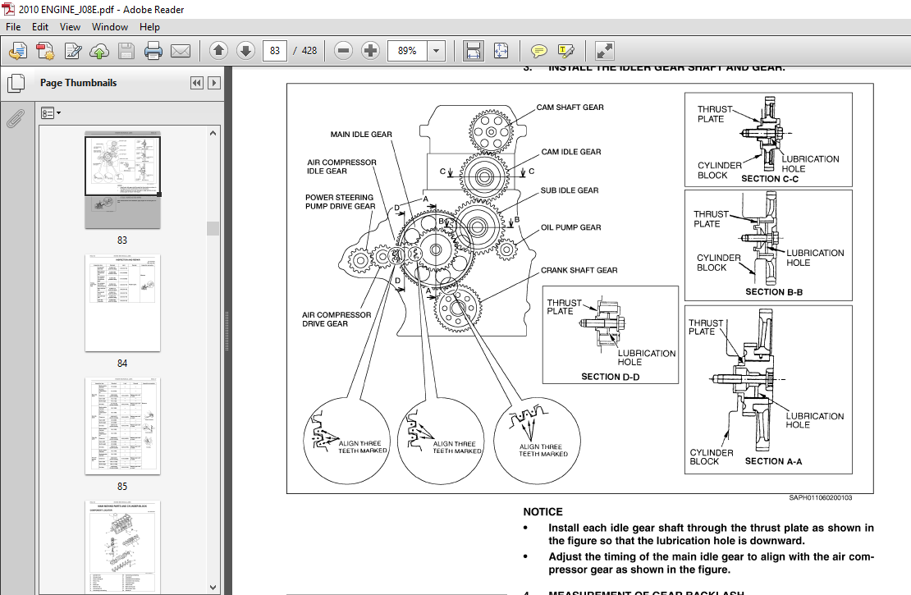Click the POWER STEERING PUMP DRIVE GEAR label
911x595 pixels.
click(x=341, y=202)
